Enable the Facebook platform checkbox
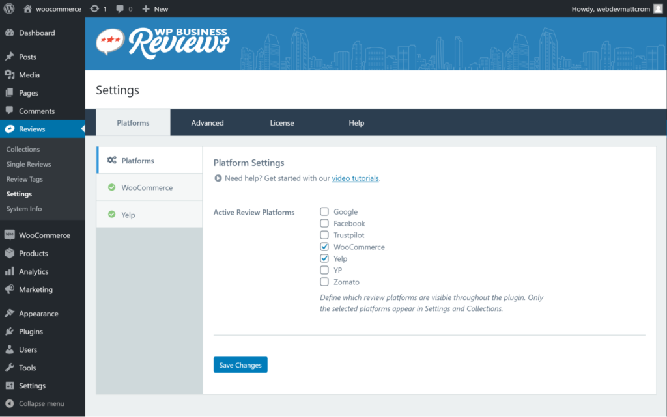This screenshot has height=417, width=667. [324, 223]
